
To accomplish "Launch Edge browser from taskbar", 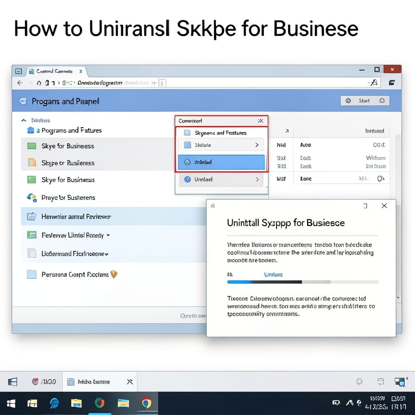I will (x=55, y=403).
